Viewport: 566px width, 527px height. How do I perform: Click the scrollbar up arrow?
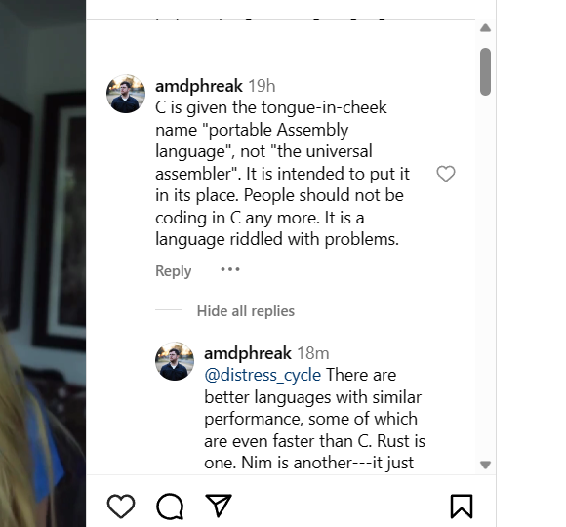click(486, 27)
